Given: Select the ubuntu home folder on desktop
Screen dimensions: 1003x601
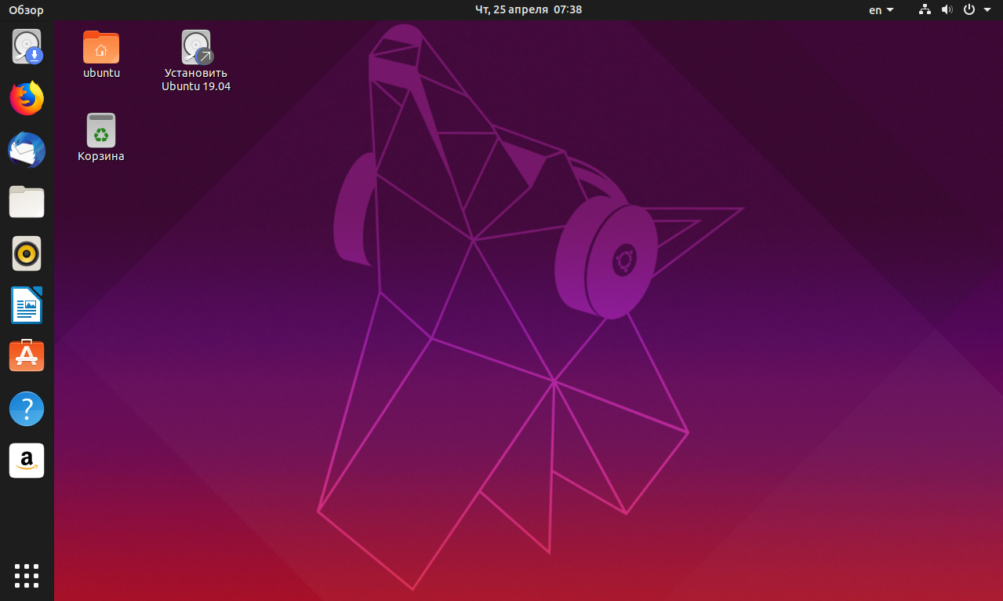Looking at the screenshot, I should click(101, 47).
